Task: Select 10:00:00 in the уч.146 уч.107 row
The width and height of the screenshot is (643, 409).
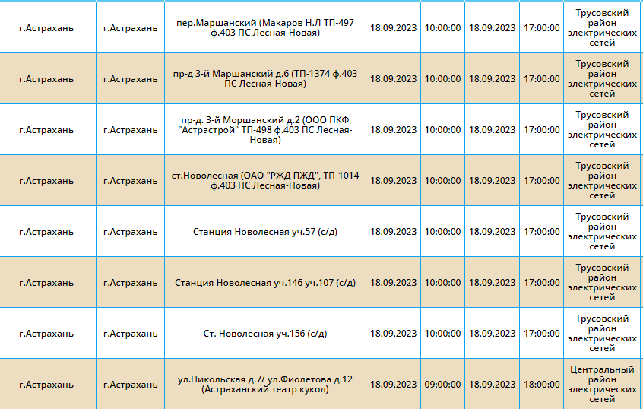Action: pos(442,282)
